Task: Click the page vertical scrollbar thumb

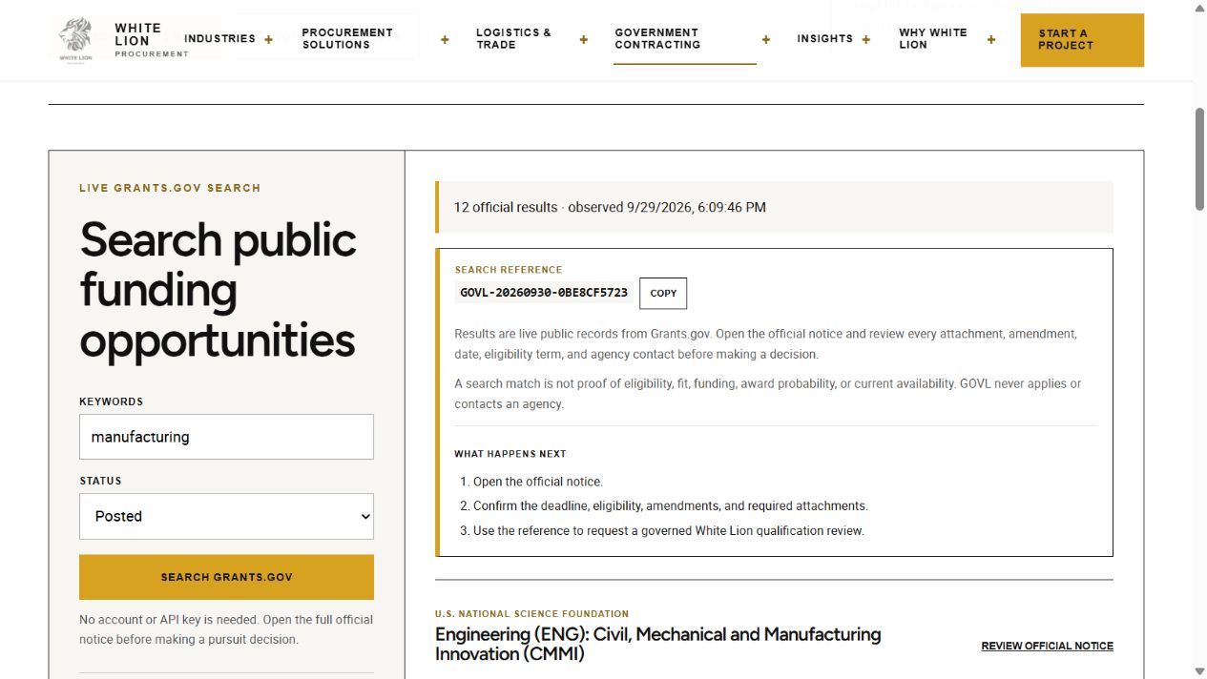Action: 1199,158
